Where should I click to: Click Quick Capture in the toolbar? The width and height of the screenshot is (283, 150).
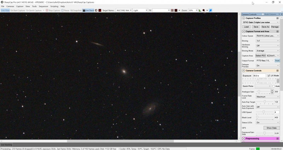coord(34,11)
